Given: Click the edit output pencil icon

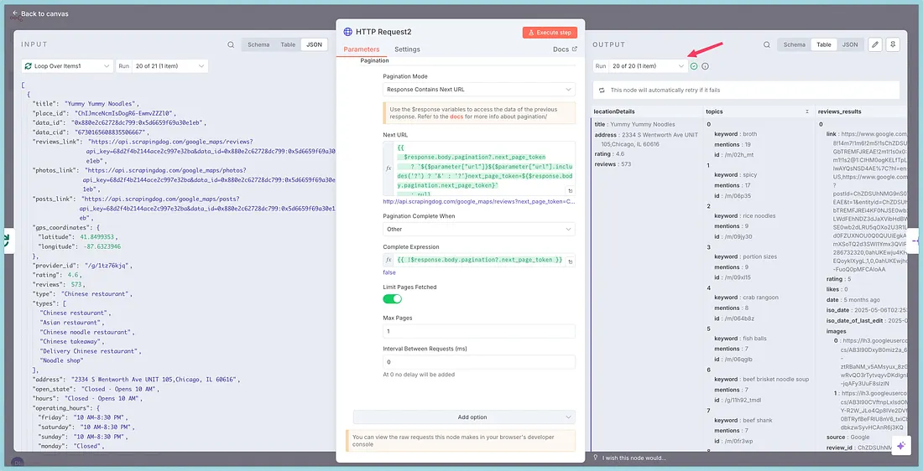Looking at the screenshot, I should (x=875, y=44).
